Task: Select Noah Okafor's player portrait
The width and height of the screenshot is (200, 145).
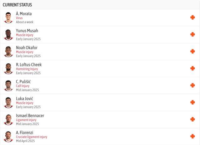Action: (x=8, y=51)
